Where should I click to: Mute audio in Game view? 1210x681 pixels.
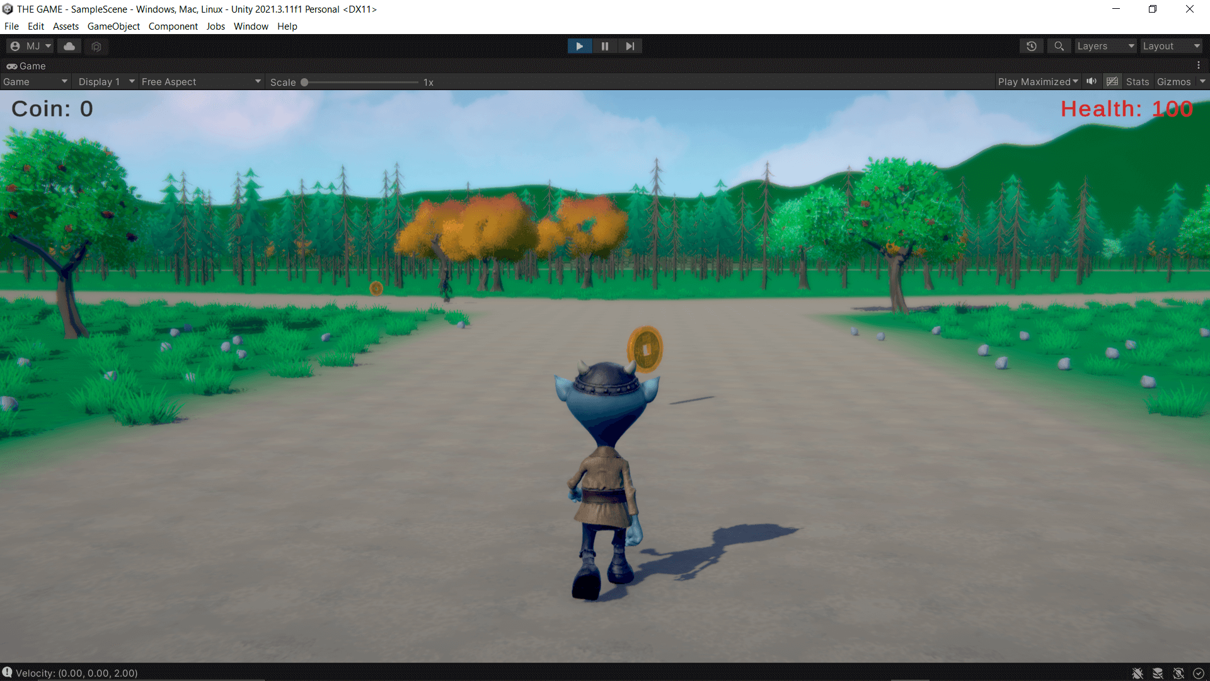[x=1092, y=81]
